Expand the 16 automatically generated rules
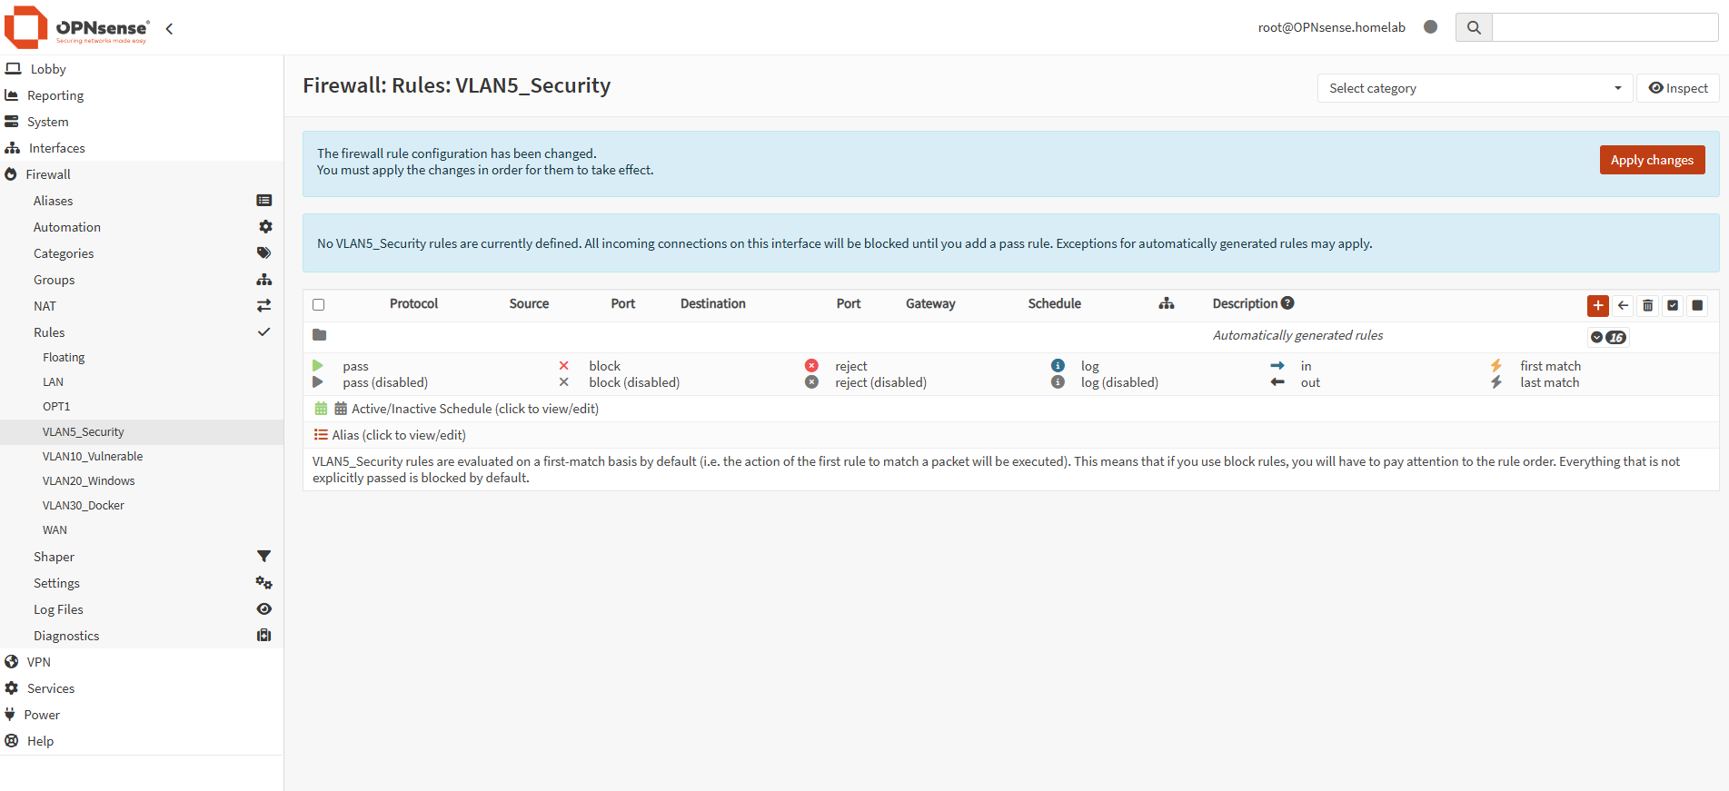This screenshot has height=791, width=1729. click(1608, 337)
